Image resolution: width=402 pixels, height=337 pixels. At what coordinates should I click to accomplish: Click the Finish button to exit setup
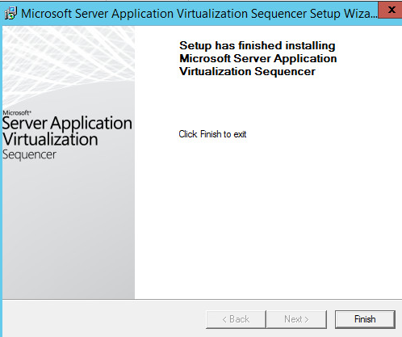click(x=365, y=319)
